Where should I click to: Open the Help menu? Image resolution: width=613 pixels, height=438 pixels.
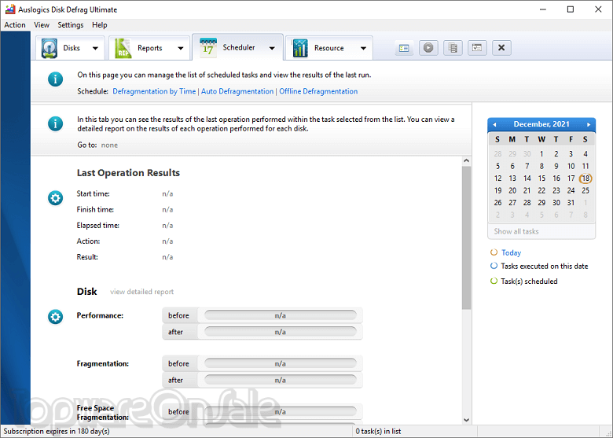(99, 25)
